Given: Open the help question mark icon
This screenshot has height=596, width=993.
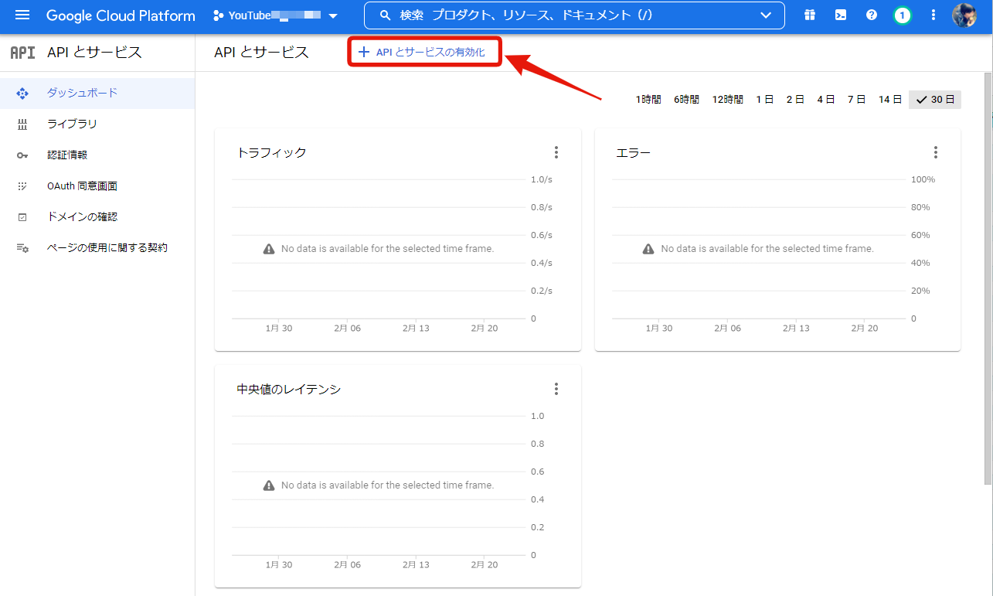Looking at the screenshot, I should (x=871, y=15).
